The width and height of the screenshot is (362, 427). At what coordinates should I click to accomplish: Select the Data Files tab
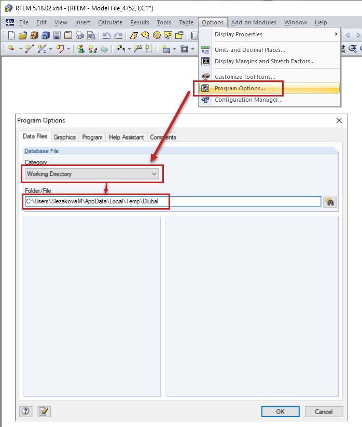35,136
